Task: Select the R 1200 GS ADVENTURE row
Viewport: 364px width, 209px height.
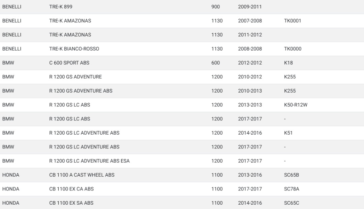Action: [x=182, y=77]
